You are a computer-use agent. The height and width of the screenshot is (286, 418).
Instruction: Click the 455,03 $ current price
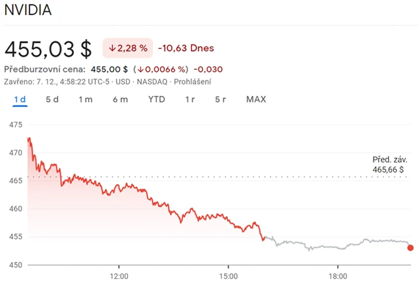pyautogui.click(x=48, y=48)
